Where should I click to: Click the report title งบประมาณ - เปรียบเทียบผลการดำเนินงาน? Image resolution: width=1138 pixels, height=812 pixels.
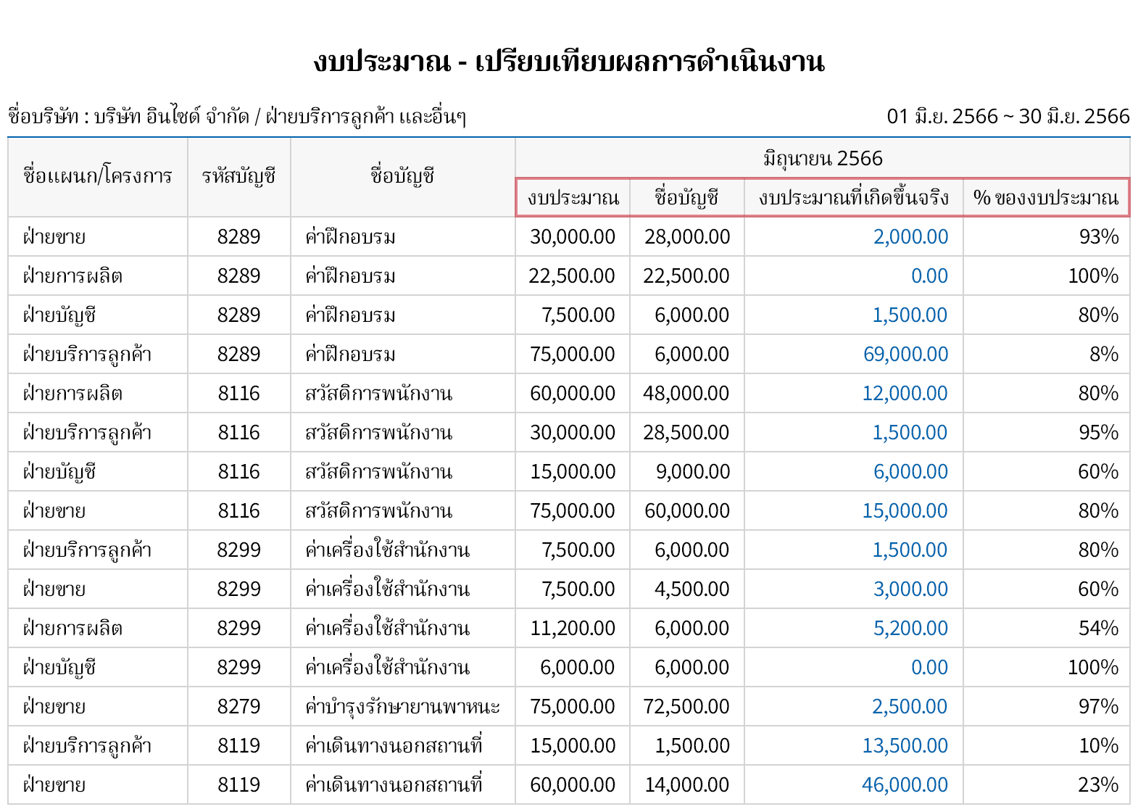pos(569,62)
